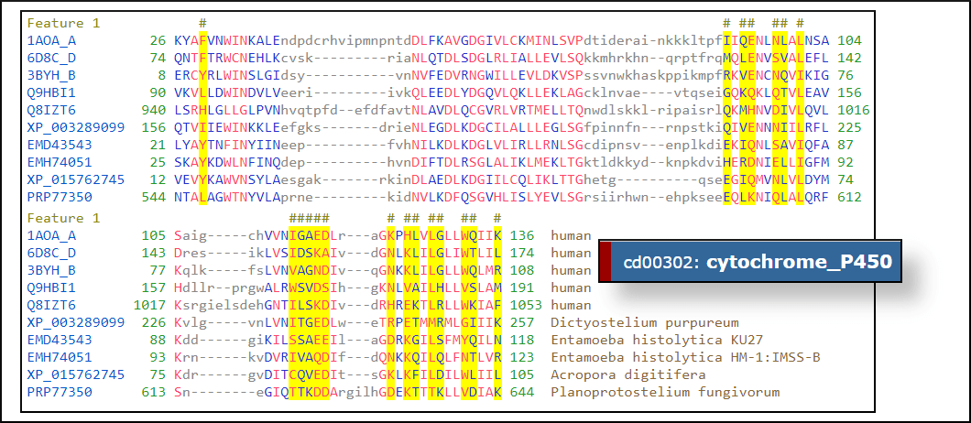Image resolution: width=971 pixels, height=423 pixels.
Task: Click the Feature 1 label above the row starting 26
Action: click(64, 24)
